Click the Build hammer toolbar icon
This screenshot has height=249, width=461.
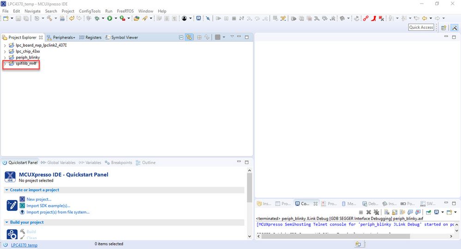pyautogui.click(x=49, y=18)
